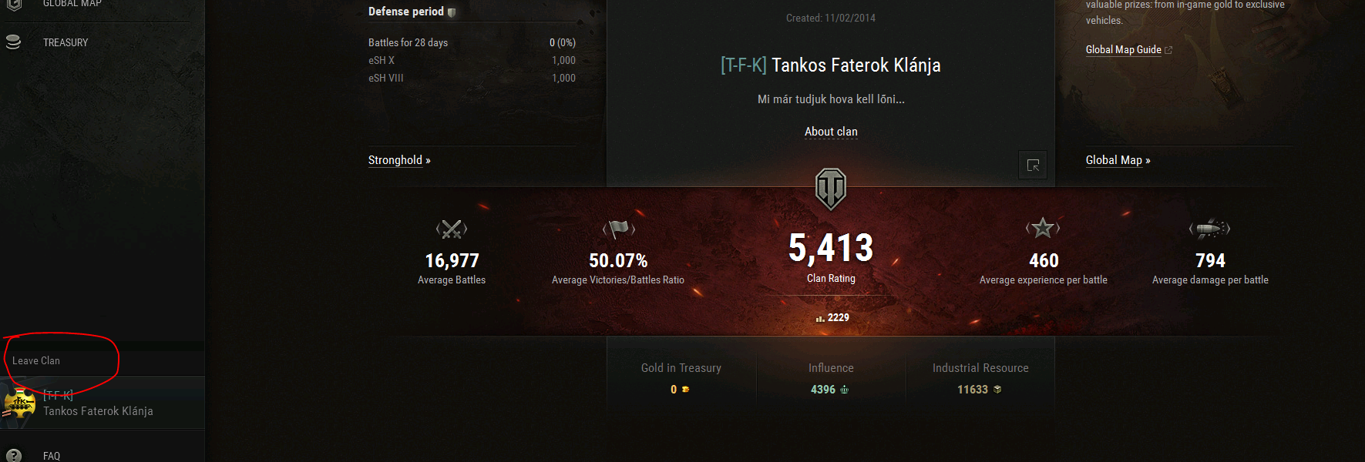The height and width of the screenshot is (462, 1365).
Task: Open the Global Map sidebar icon
Action: (13, 4)
